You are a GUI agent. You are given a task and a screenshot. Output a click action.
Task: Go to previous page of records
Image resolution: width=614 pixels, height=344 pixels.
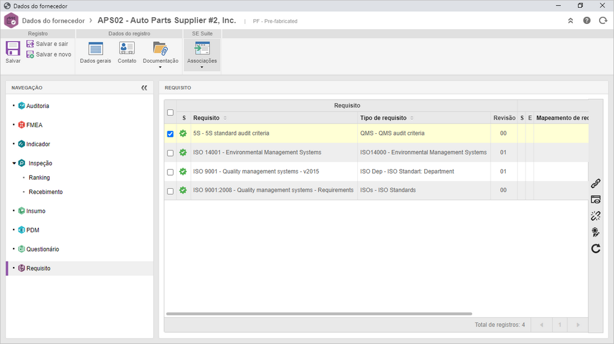542,325
